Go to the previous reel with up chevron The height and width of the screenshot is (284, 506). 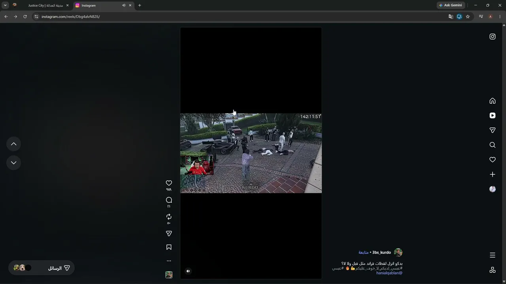(13, 144)
